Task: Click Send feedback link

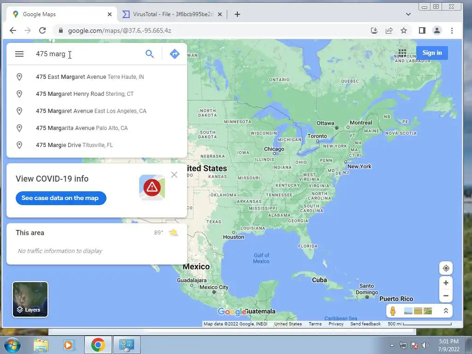Action: tap(366, 324)
